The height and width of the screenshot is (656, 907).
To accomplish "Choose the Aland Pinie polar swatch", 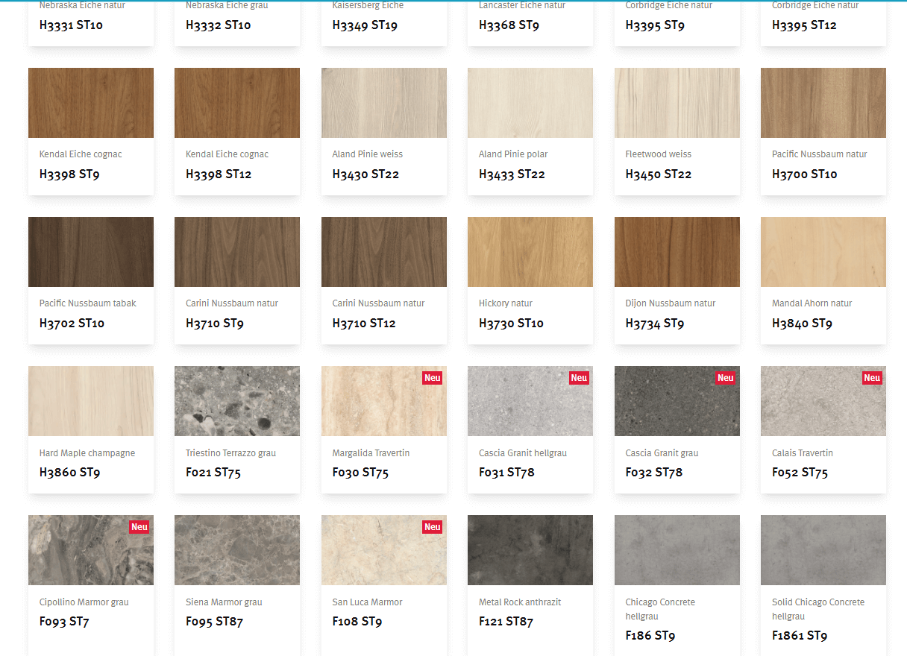I will [530, 103].
